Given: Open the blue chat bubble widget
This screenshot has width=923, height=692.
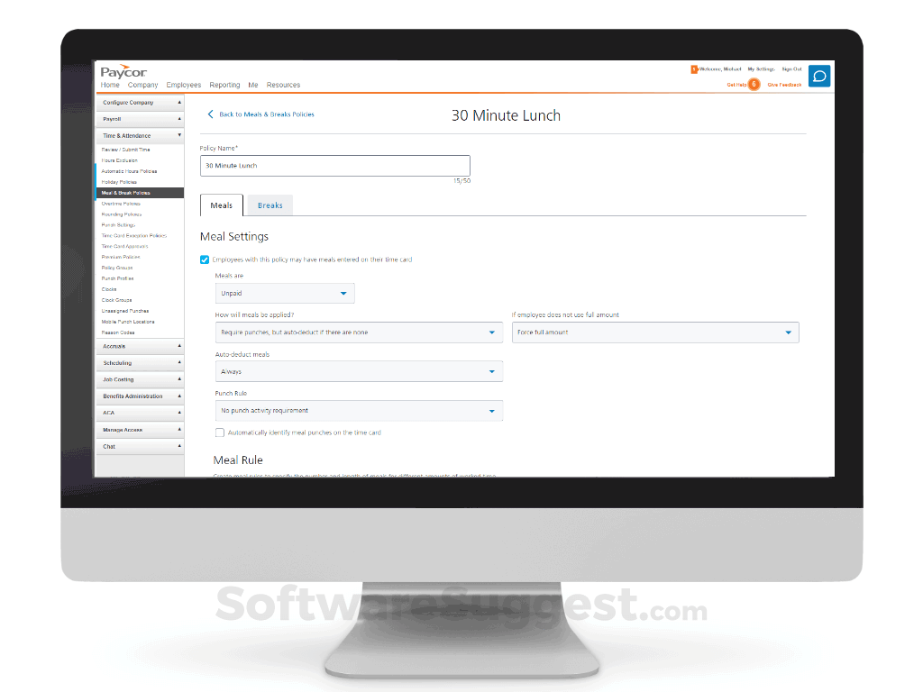Looking at the screenshot, I should 818,76.
